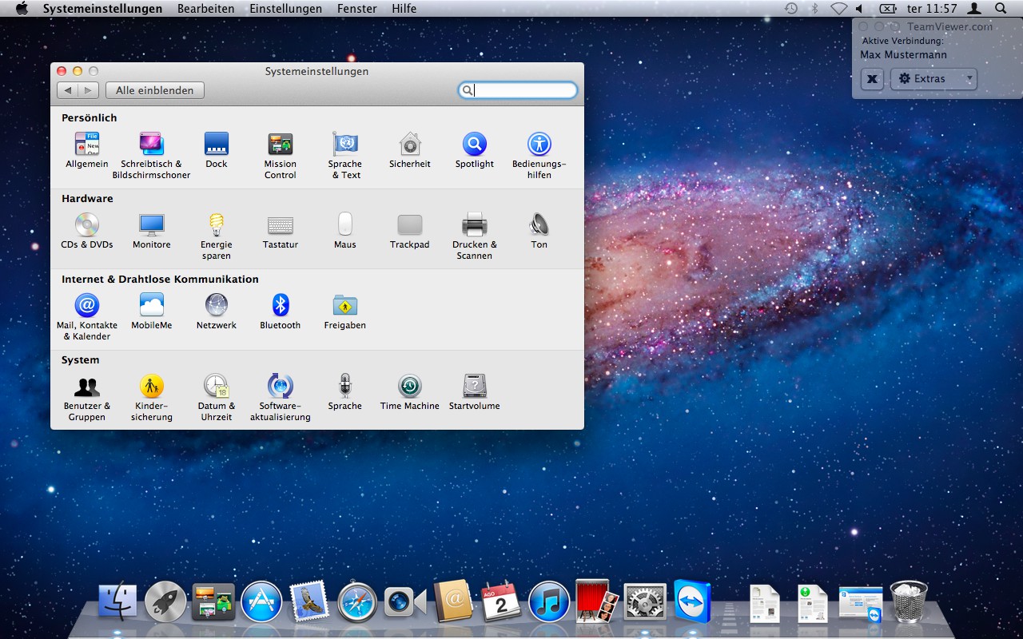Viewport: 1023px width, 639px height.
Task: Open Bedienungshilfen accessibility settings
Action: [x=539, y=156]
